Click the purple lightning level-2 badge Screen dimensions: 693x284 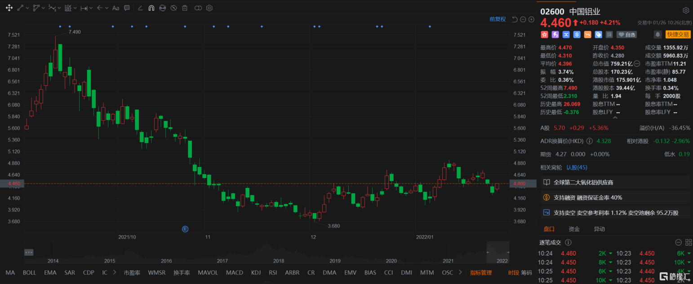(555, 35)
